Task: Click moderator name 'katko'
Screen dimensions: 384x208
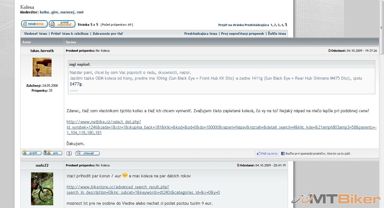Action: coord(44,12)
